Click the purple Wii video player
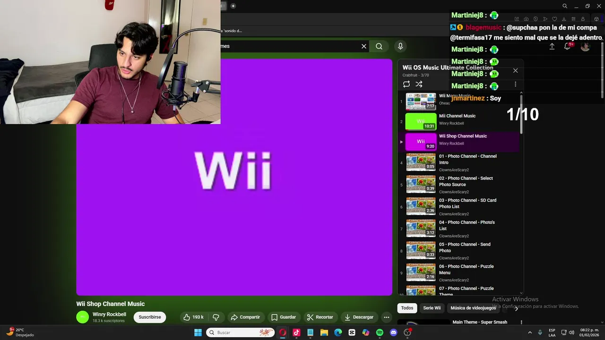 [x=234, y=177]
